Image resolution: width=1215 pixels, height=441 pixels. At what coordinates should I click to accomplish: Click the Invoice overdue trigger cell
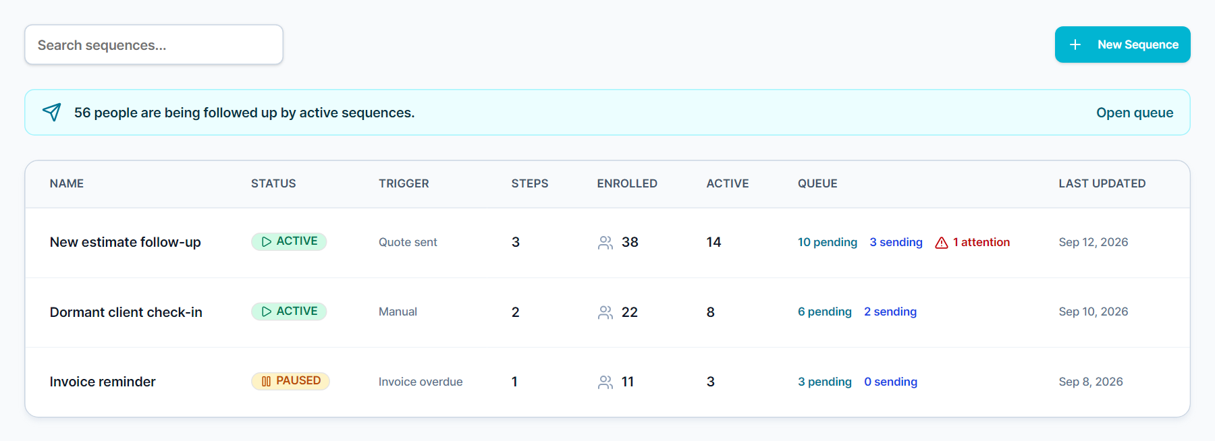(421, 382)
